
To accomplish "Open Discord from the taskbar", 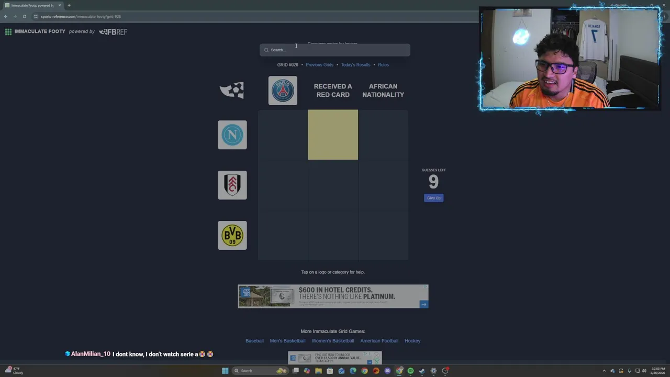I will coord(387,371).
